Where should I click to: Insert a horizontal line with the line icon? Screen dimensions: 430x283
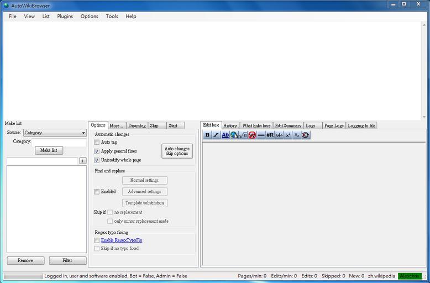coord(261,135)
